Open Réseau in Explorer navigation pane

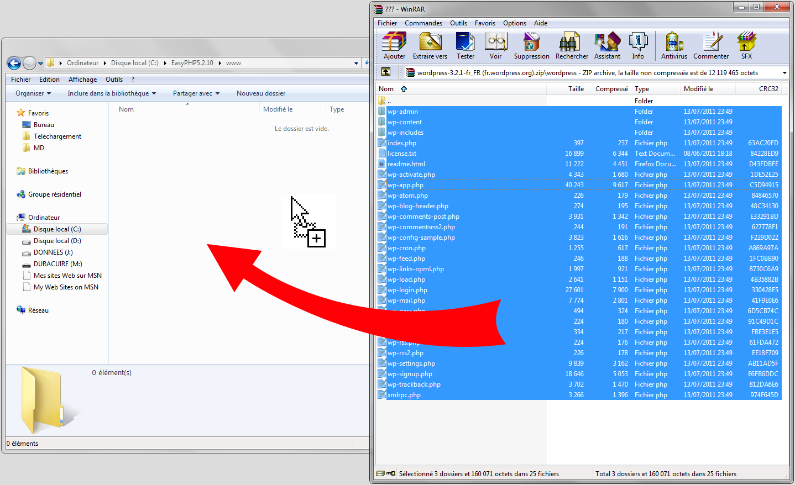point(33,310)
